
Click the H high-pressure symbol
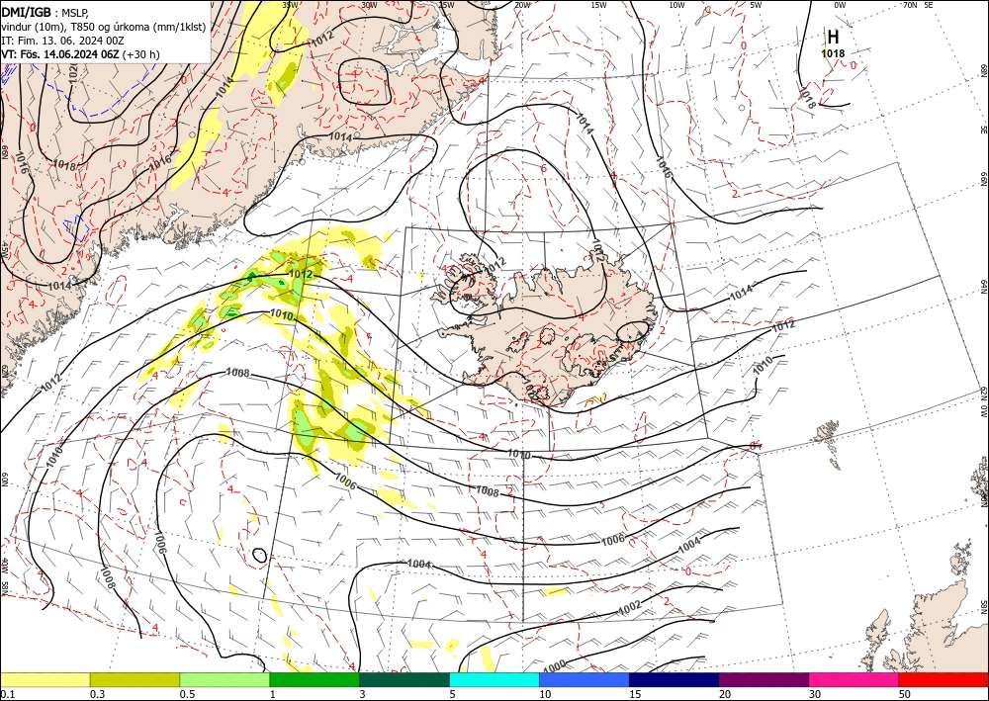tap(833, 38)
